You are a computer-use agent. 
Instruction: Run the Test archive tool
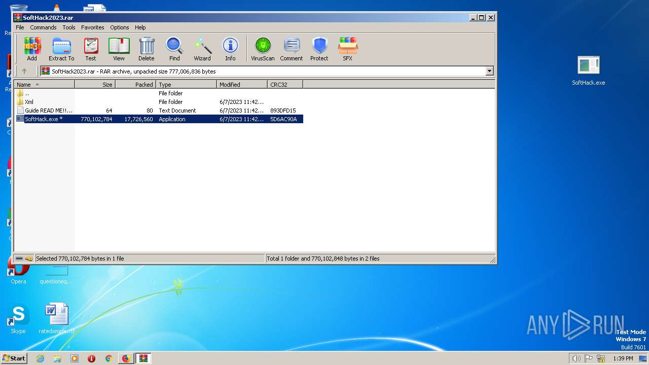coord(91,49)
